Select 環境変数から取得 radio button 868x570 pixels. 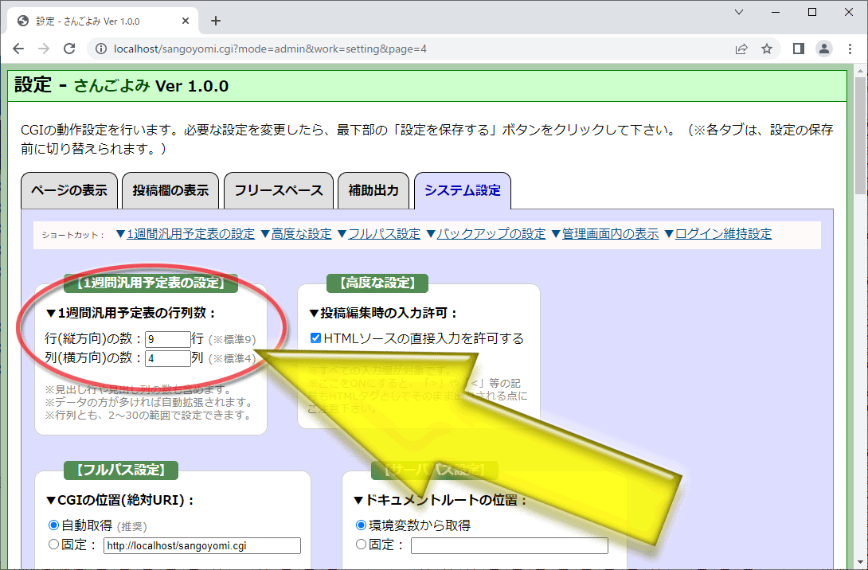tap(361, 525)
